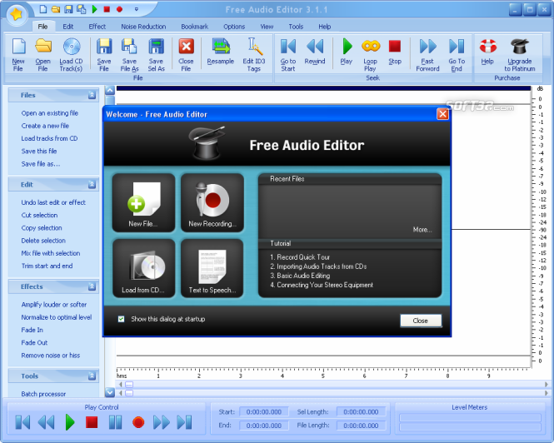
Task: Click More... under Recent Files
Action: tap(422, 230)
